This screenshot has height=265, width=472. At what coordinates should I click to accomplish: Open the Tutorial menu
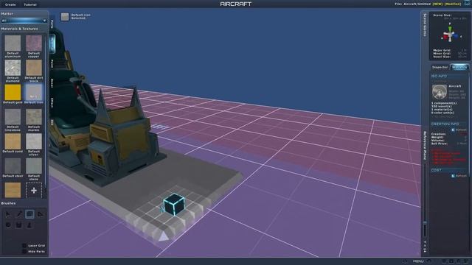(x=30, y=4)
